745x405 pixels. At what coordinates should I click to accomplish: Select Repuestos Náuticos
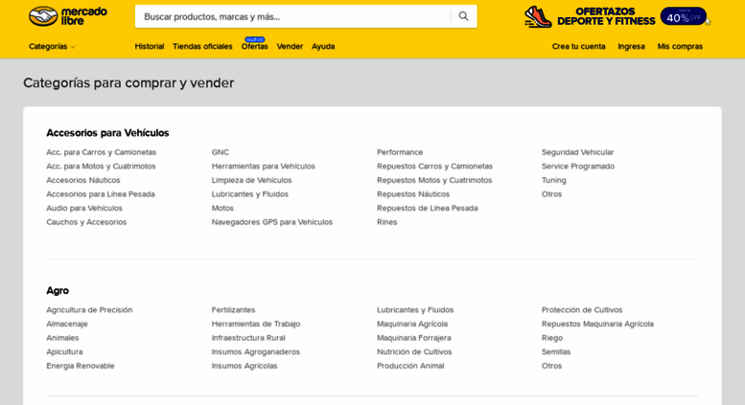tap(413, 194)
